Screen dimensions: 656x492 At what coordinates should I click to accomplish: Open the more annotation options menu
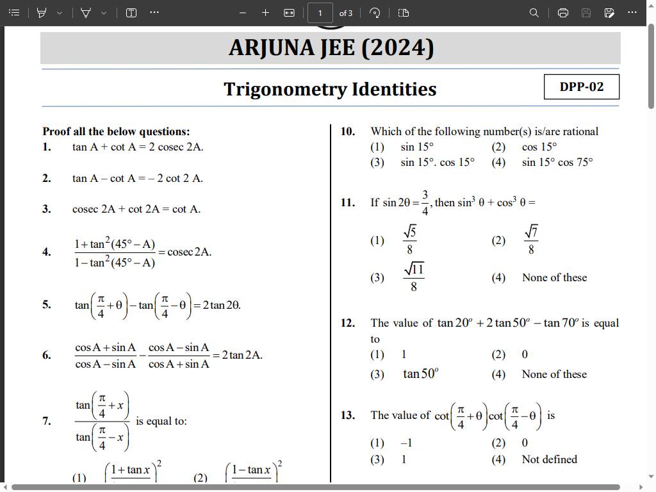pos(154,12)
